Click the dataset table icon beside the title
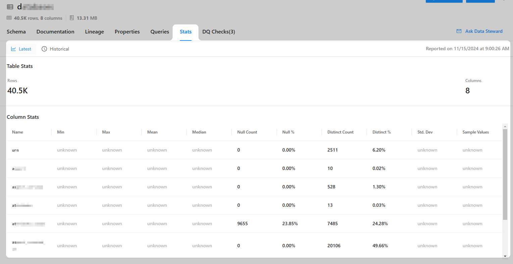This screenshot has height=264, width=513. (x=10, y=7)
